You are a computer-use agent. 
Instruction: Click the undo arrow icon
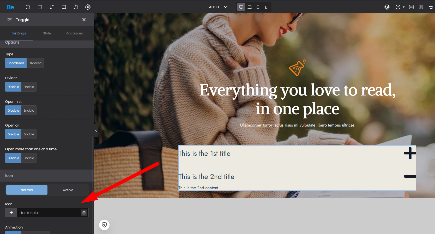pyautogui.click(x=431, y=7)
